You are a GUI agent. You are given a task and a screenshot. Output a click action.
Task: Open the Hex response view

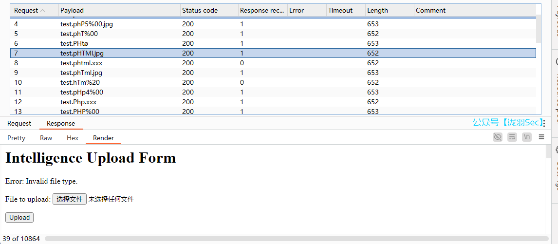click(x=73, y=138)
